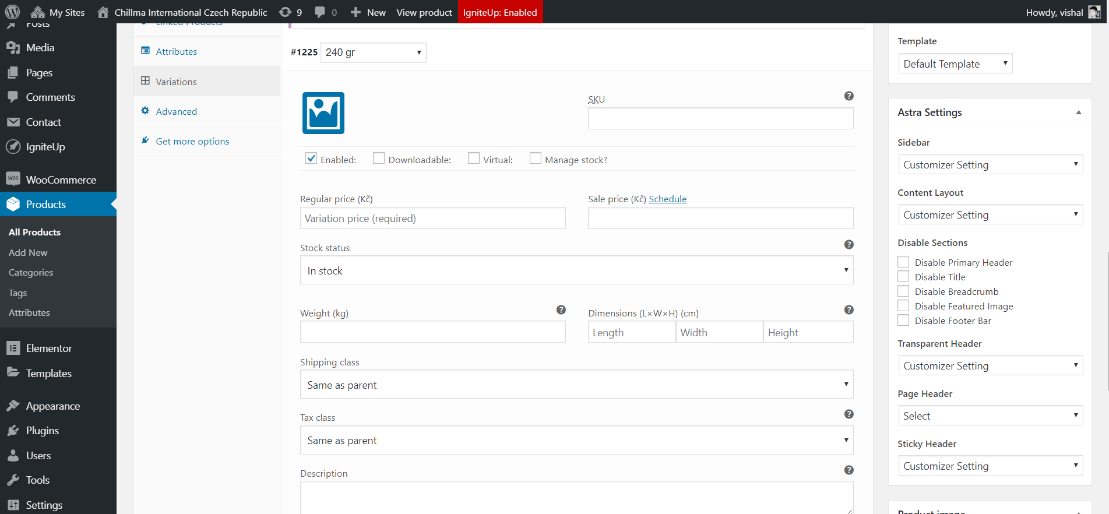Open product Categories submenu
The width and height of the screenshot is (1109, 514).
31,272
